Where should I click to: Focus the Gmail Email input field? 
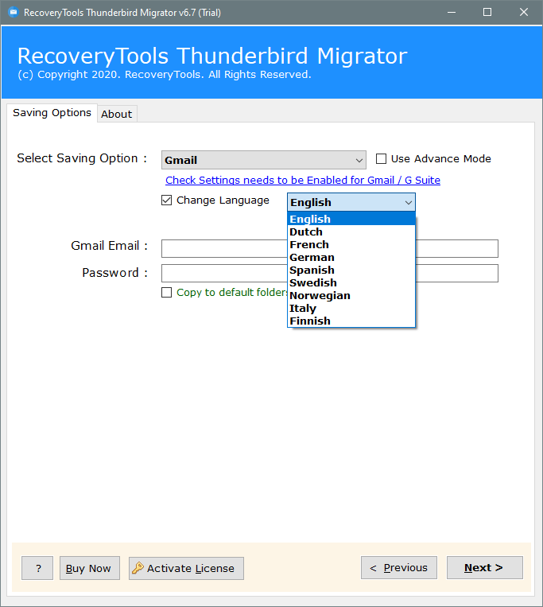point(329,248)
